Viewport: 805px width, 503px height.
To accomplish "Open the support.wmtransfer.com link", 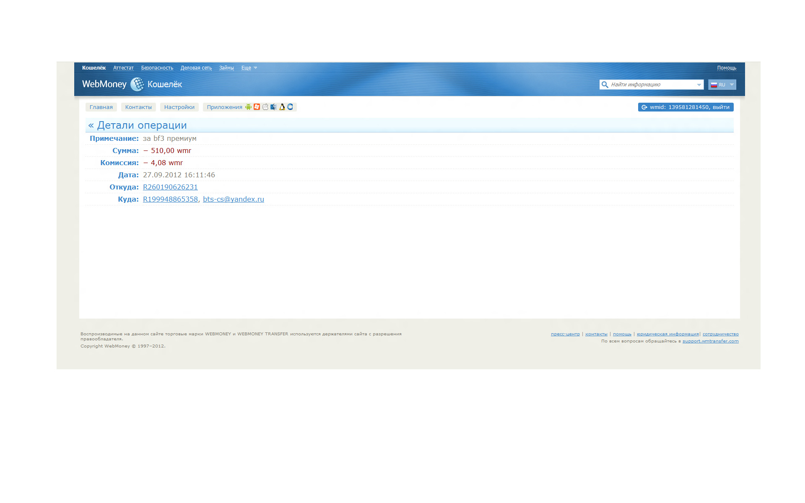I will pos(711,341).
